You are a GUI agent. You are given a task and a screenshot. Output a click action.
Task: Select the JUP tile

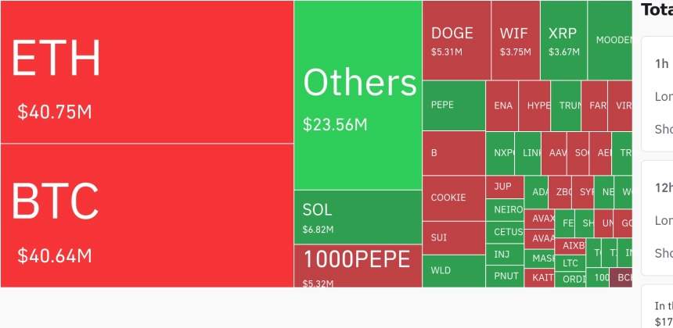[505, 187]
